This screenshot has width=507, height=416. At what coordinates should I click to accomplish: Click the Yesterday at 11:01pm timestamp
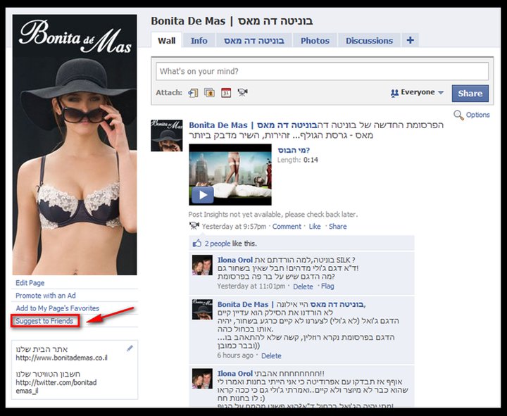[x=251, y=286]
